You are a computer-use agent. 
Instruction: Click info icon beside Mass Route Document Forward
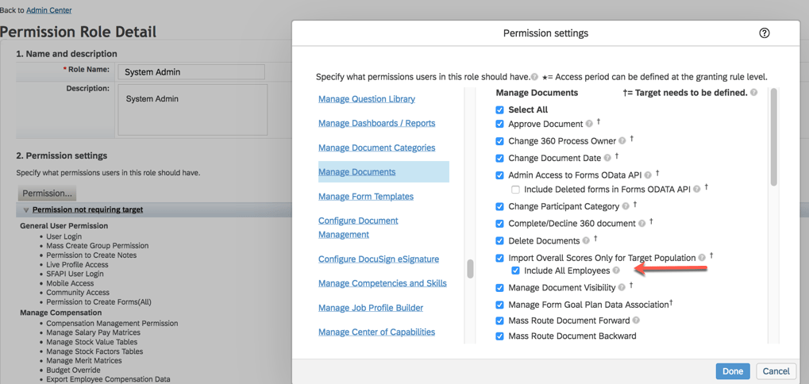[636, 321]
